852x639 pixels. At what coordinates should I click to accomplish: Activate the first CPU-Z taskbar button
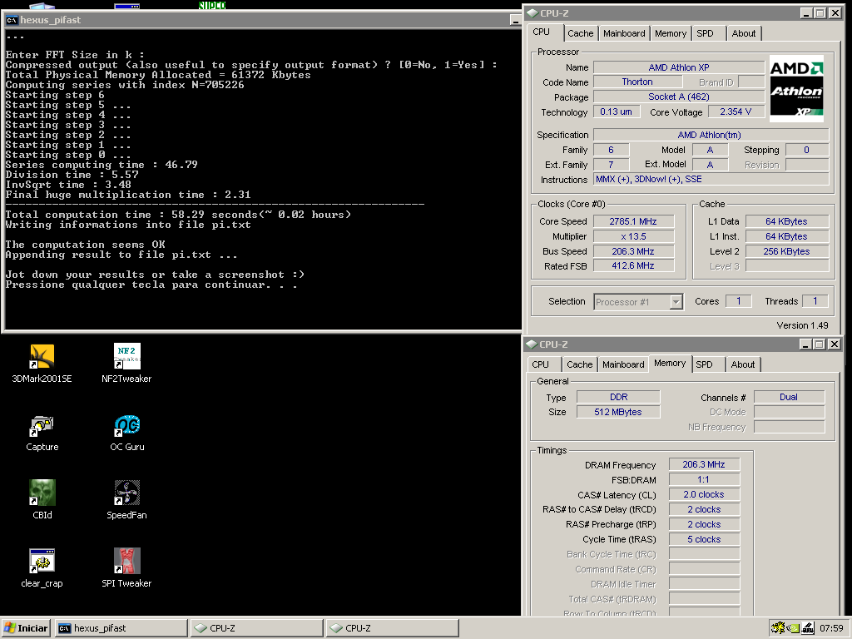(x=256, y=628)
